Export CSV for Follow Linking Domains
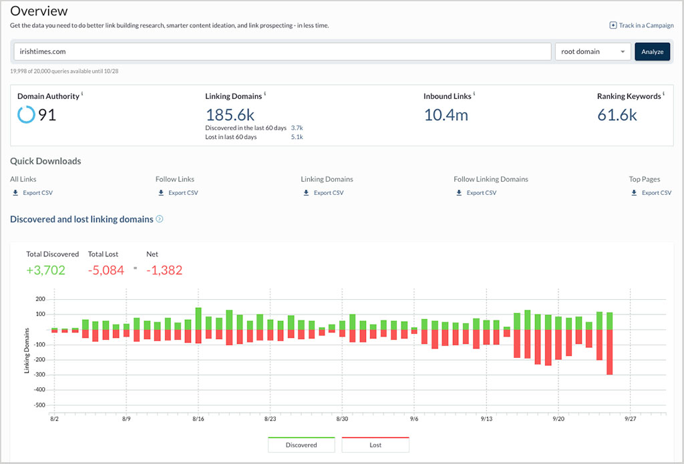684x464 pixels. [x=482, y=193]
